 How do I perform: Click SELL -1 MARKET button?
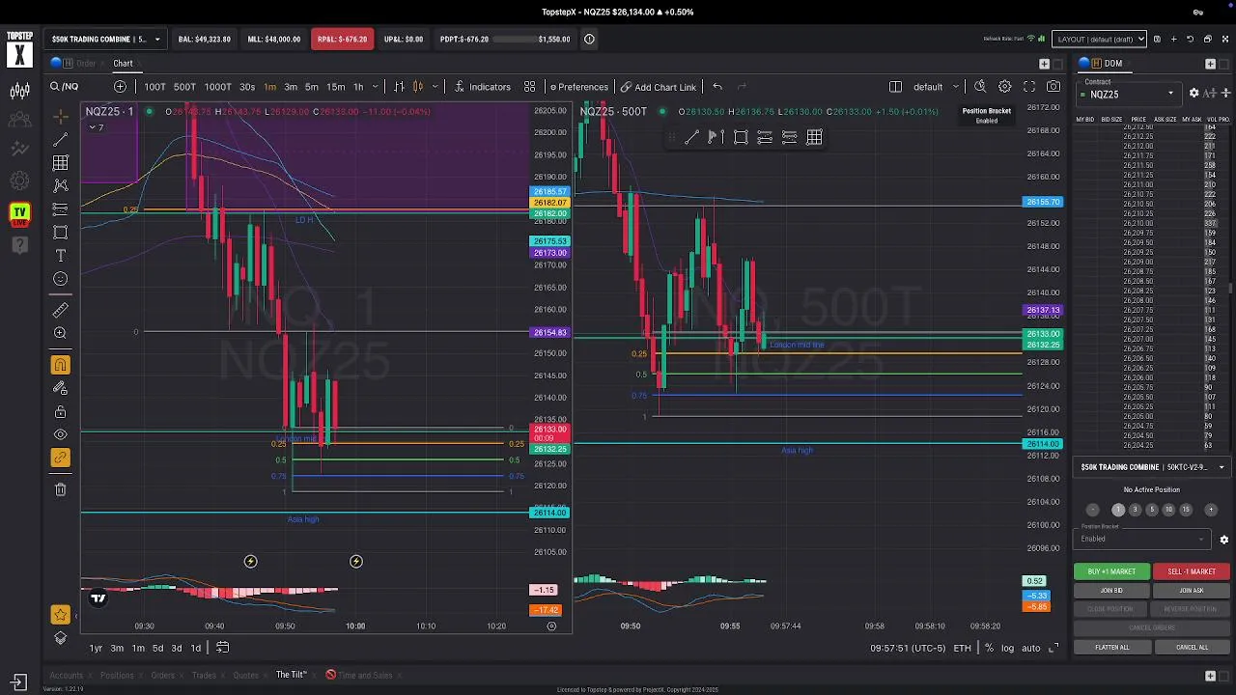pyautogui.click(x=1192, y=571)
